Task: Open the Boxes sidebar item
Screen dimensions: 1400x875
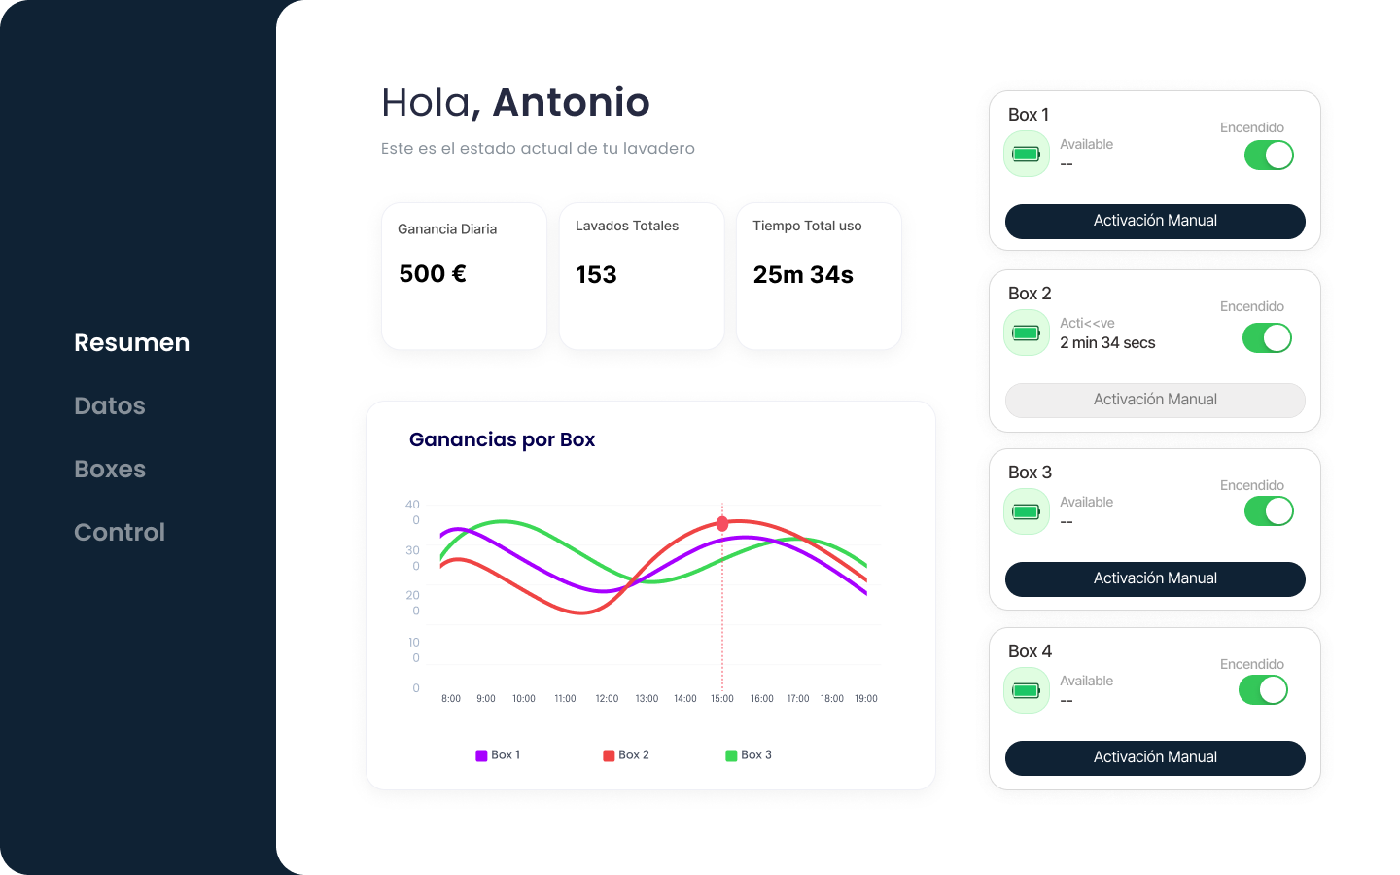Action: point(109,469)
